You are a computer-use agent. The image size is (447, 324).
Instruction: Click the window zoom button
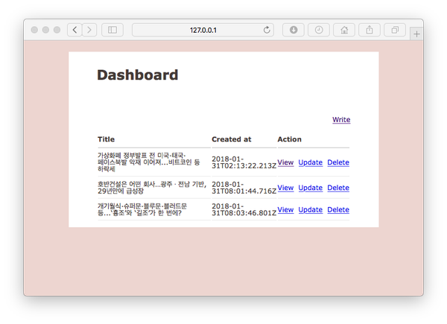pyautogui.click(x=57, y=30)
